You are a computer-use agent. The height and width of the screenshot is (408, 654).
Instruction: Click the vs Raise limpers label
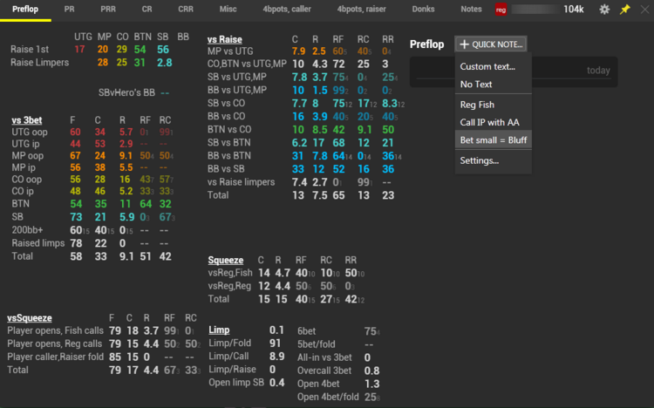coord(241,182)
